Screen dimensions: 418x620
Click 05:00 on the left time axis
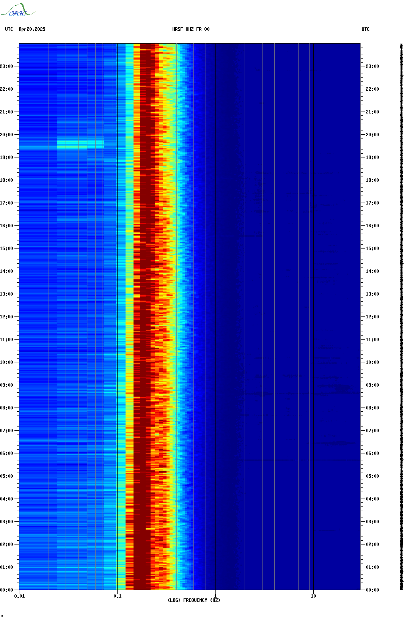(6, 476)
